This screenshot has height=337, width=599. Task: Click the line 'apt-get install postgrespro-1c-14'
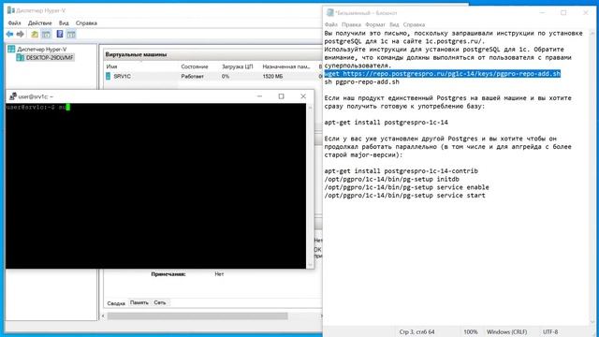coord(386,123)
